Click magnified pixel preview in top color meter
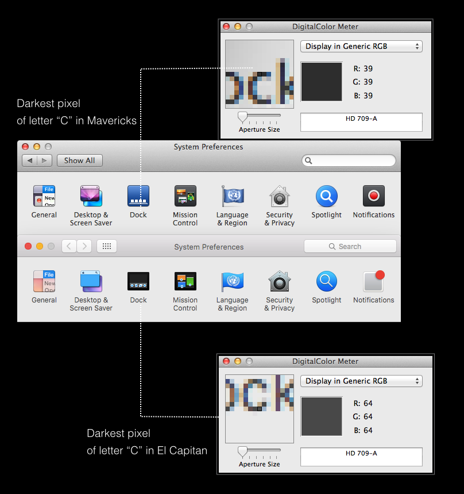The image size is (464, 494). click(260, 74)
